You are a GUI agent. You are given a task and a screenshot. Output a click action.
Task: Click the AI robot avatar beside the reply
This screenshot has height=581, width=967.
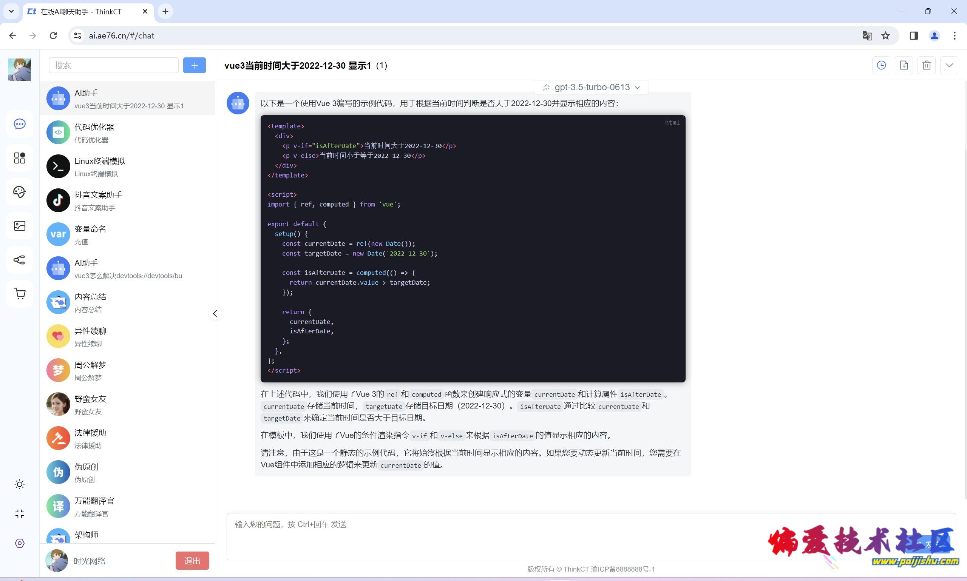[238, 103]
